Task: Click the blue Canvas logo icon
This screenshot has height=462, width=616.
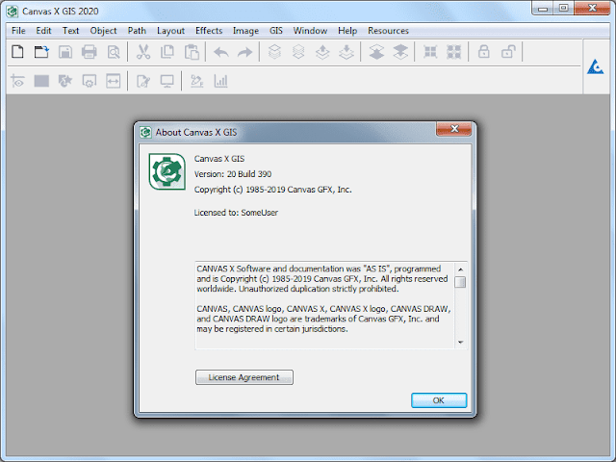Action: coord(595,66)
